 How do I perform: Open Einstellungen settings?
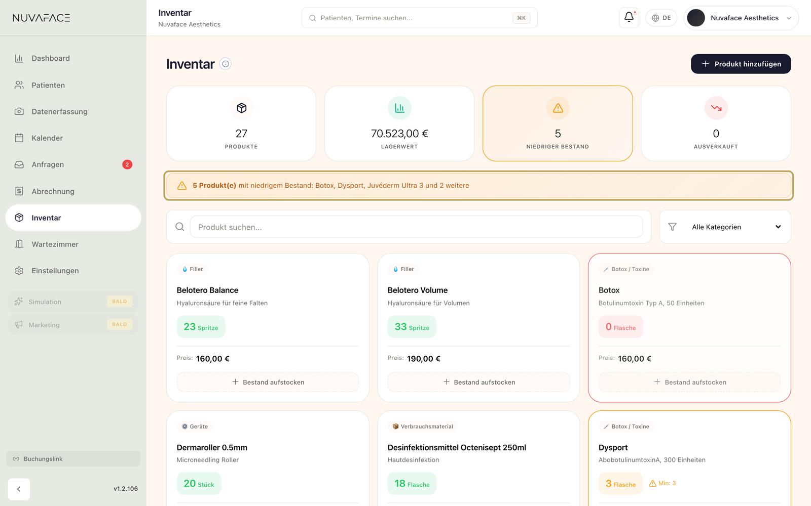(x=73, y=271)
